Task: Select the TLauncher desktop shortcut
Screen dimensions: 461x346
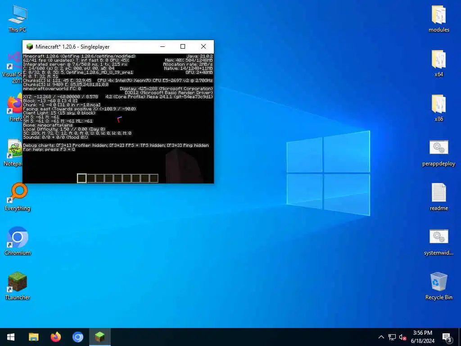Action: 18,285
